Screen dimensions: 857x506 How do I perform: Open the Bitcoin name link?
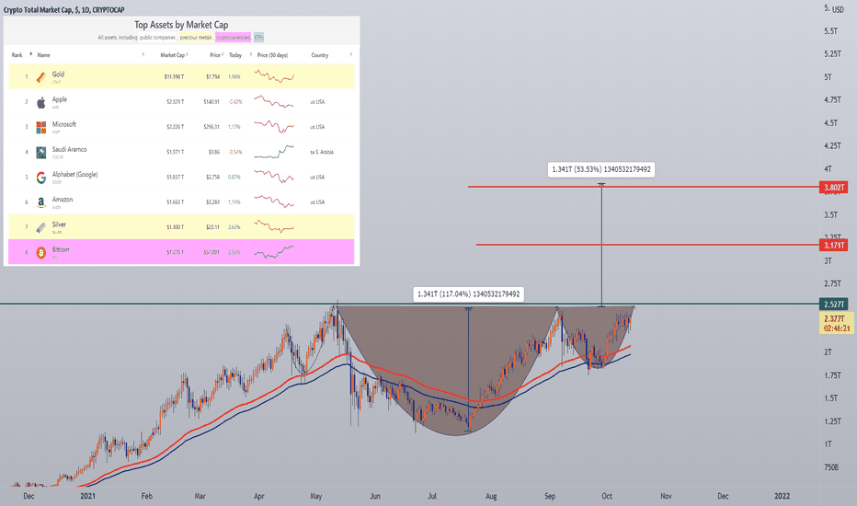tap(61, 249)
